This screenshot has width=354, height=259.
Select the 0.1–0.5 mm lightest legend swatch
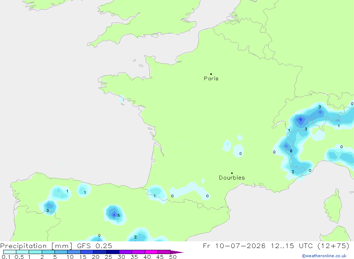[x=10, y=252]
